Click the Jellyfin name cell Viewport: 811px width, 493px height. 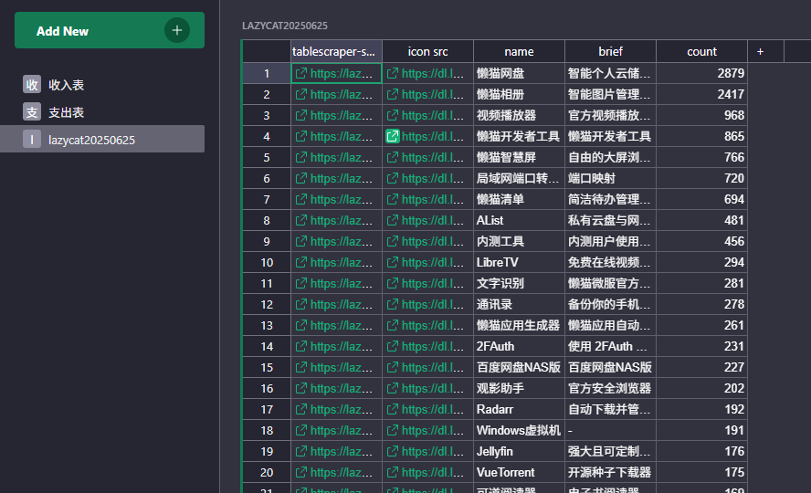(x=519, y=452)
